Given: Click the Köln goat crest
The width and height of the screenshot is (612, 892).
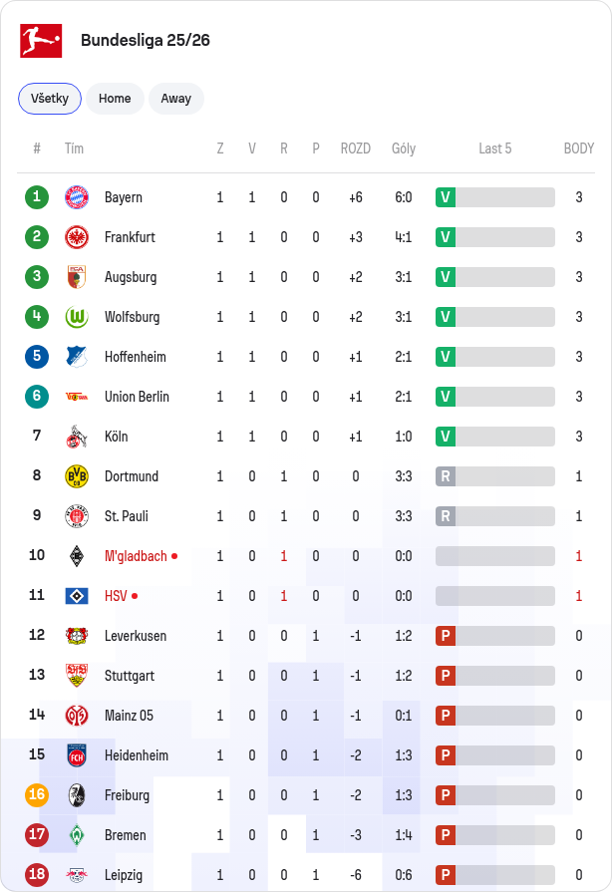Looking at the screenshot, I should click(77, 437).
